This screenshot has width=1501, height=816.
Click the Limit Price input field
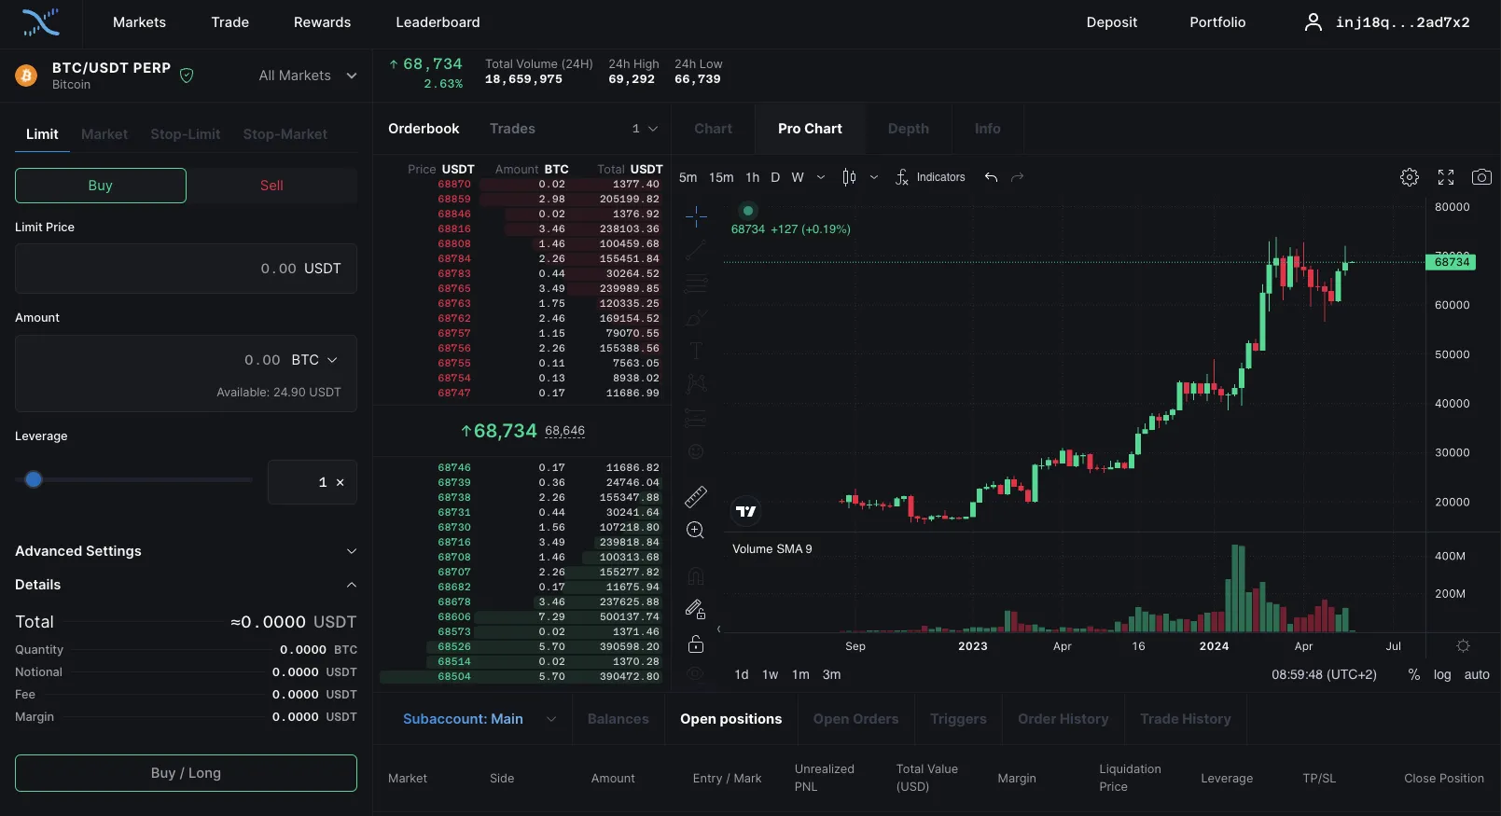(186, 269)
